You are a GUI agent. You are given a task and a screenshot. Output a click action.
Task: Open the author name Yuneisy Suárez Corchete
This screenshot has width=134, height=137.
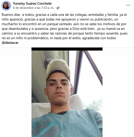click(32, 3)
